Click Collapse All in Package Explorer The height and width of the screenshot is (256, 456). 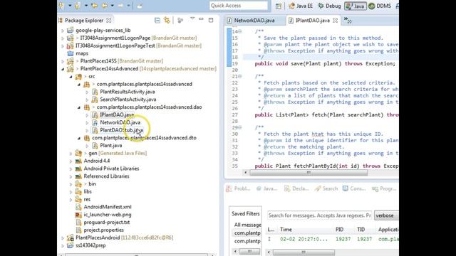click(x=157, y=21)
